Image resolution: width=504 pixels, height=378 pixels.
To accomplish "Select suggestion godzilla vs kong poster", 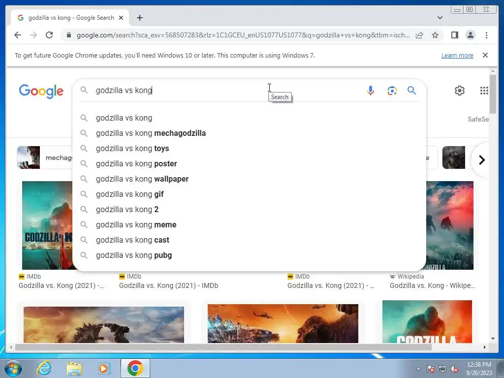I will pos(250,163).
